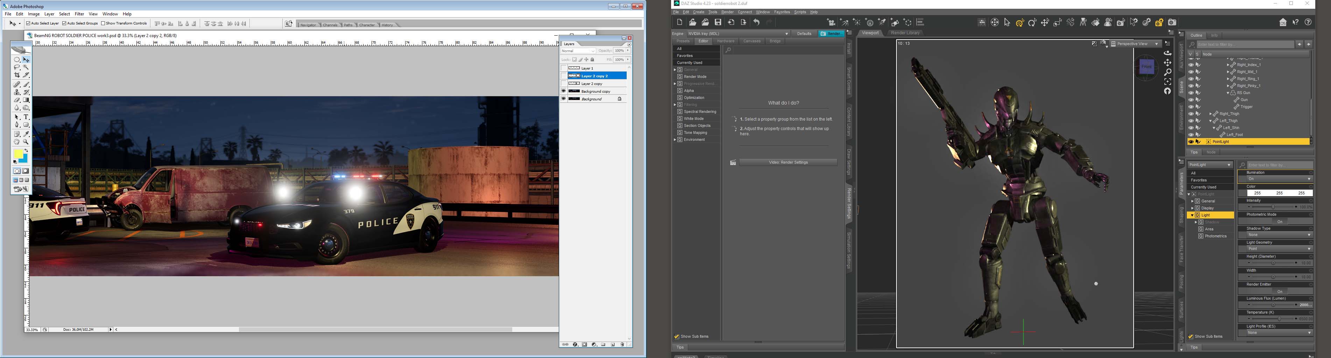This screenshot has width=1331, height=358.
Task: Open the Filter menu in Photoshop
Action: point(79,14)
